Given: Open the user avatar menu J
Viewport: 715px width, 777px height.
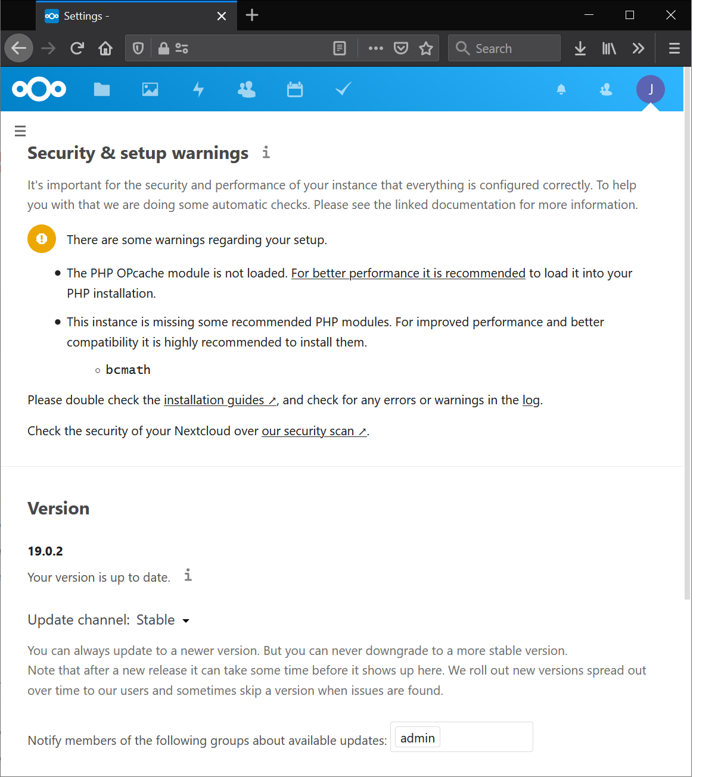Looking at the screenshot, I should pos(651,89).
